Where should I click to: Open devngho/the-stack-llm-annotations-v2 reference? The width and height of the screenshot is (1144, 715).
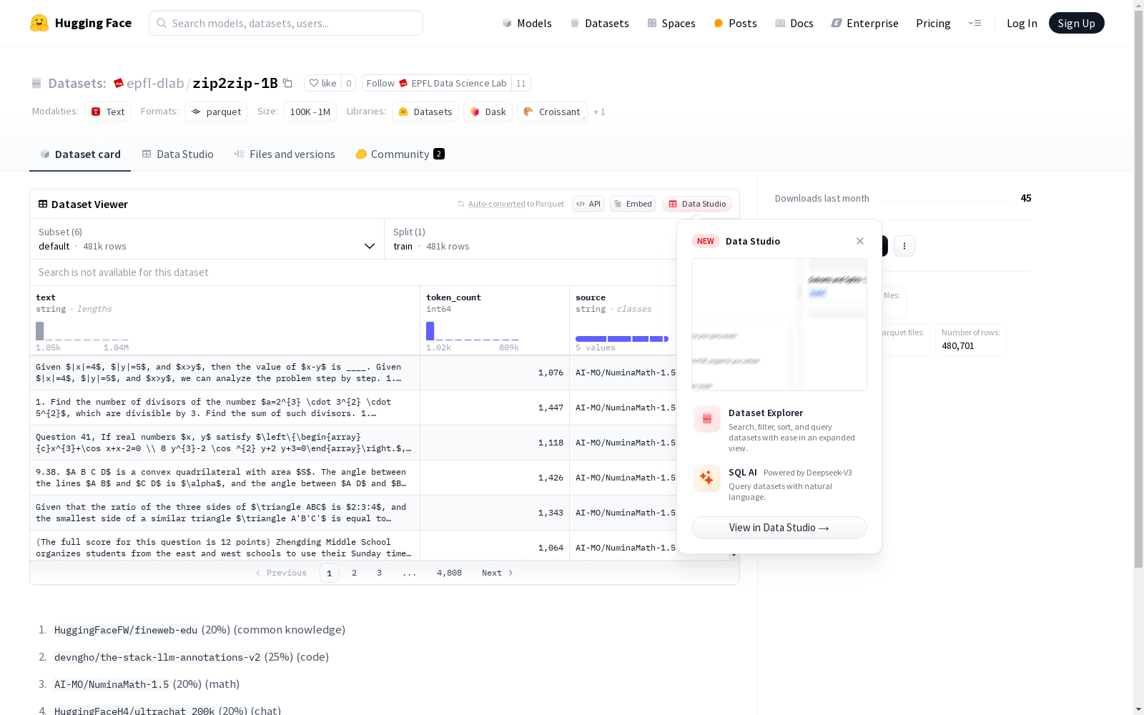(x=157, y=657)
